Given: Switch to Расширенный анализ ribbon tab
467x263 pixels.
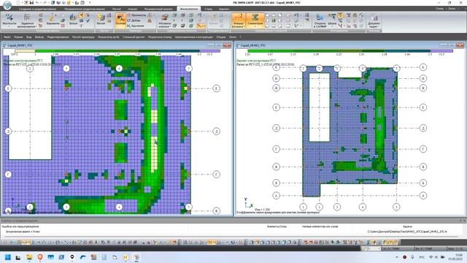Looking at the screenshot, I should (x=158, y=9).
